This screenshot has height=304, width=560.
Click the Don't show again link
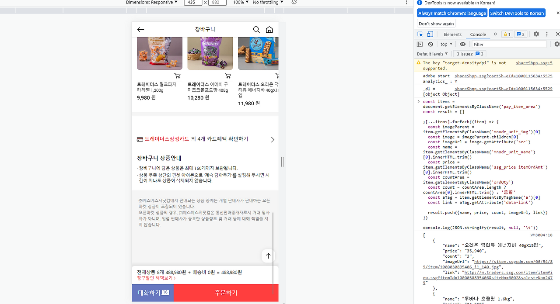pos(436,24)
